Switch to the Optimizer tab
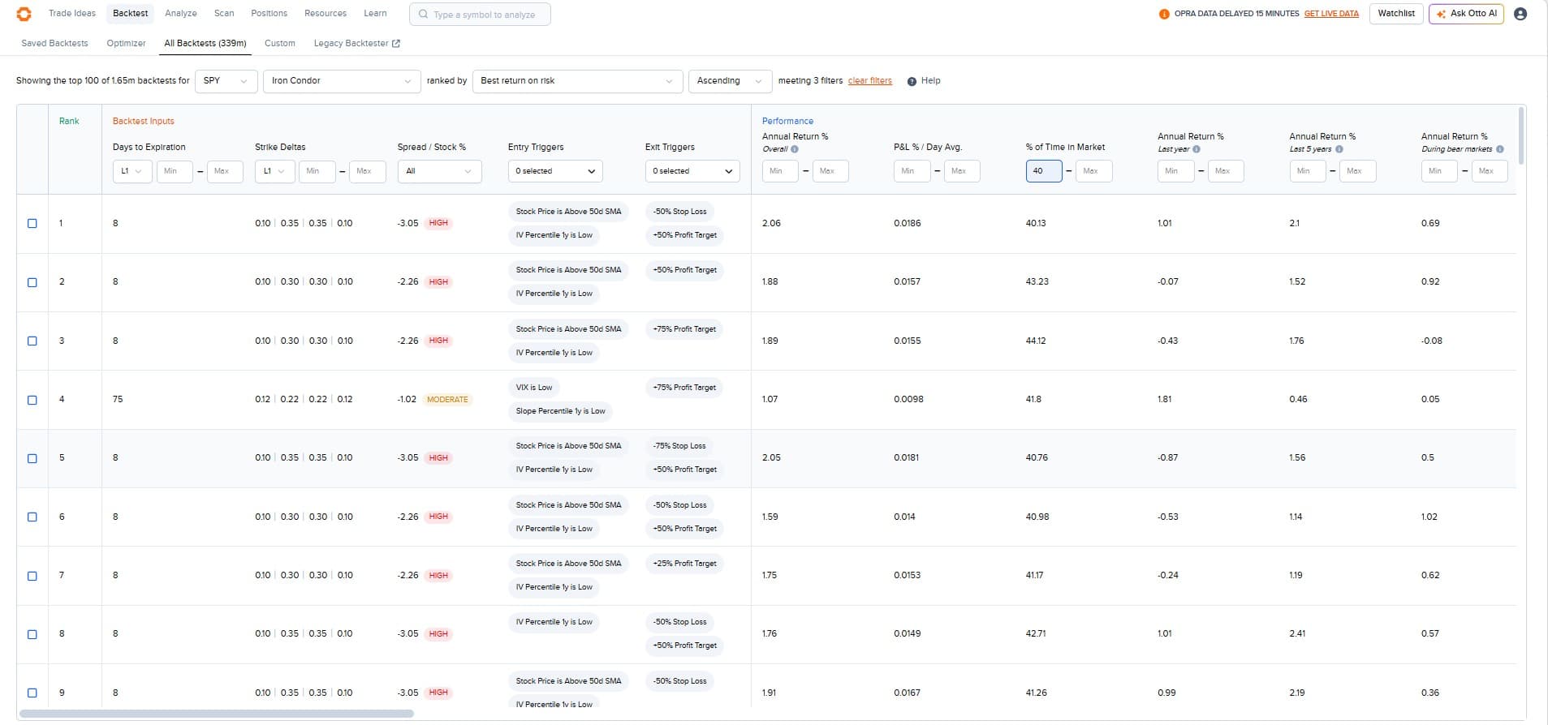This screenshot has height=725, width=1548. coord(126,44)
